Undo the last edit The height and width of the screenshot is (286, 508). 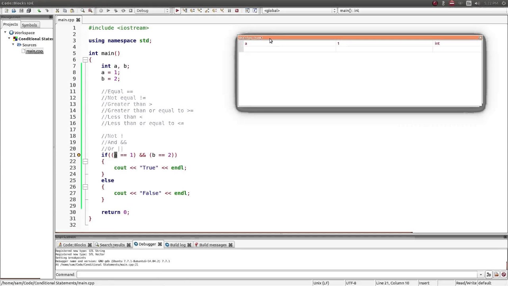click(39, 10)
